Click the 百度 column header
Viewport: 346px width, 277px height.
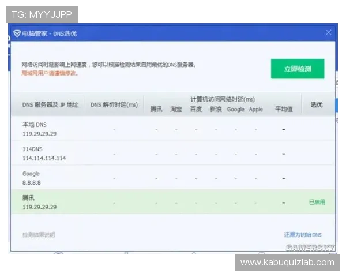(196, 109)
